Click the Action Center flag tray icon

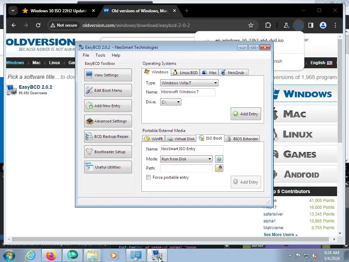coord(298,256)
